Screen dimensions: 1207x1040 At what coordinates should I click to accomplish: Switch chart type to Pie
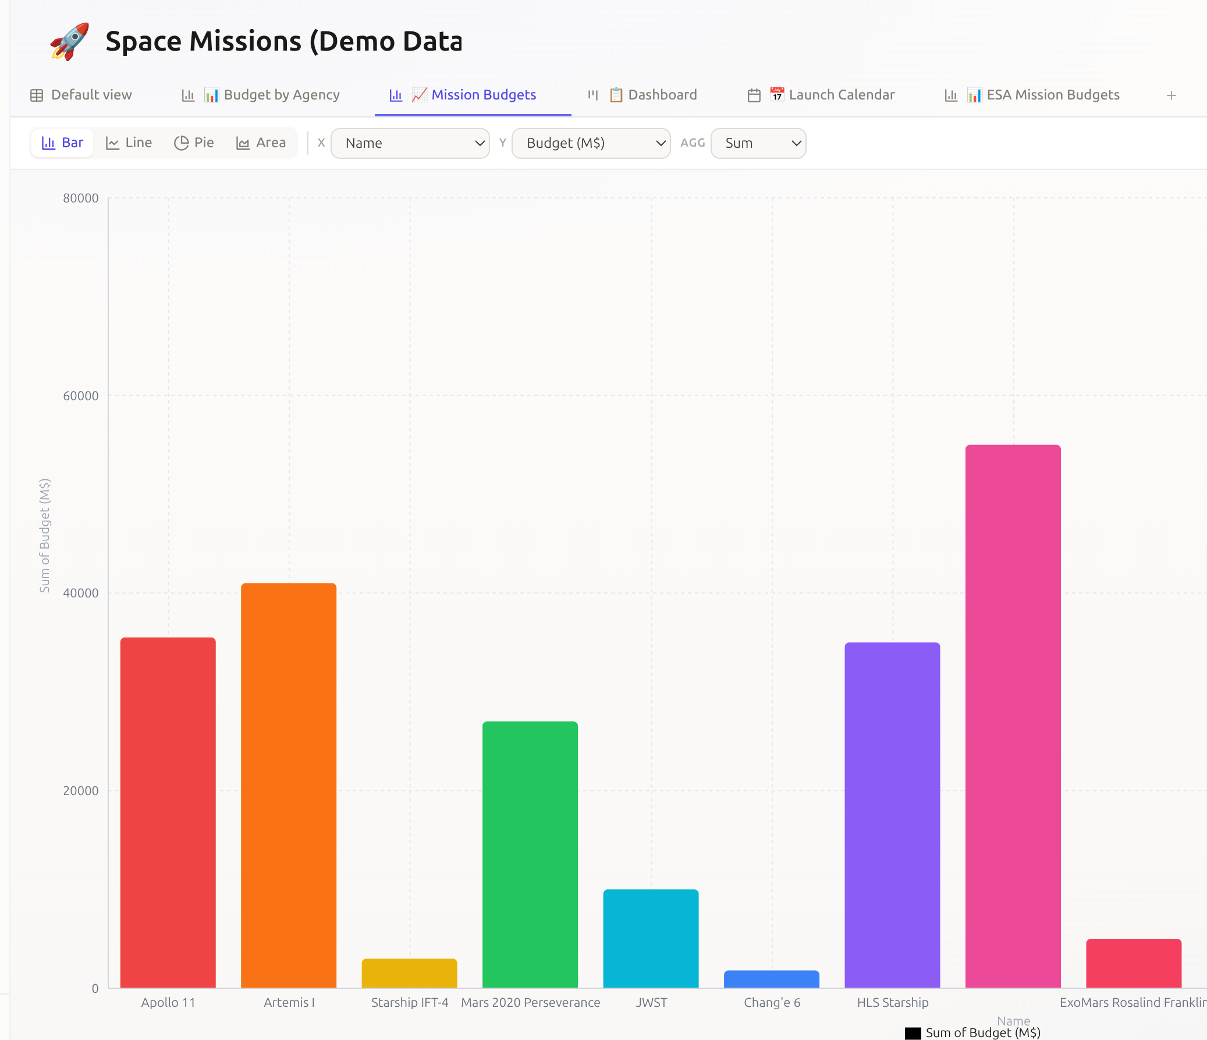[194, 143]
